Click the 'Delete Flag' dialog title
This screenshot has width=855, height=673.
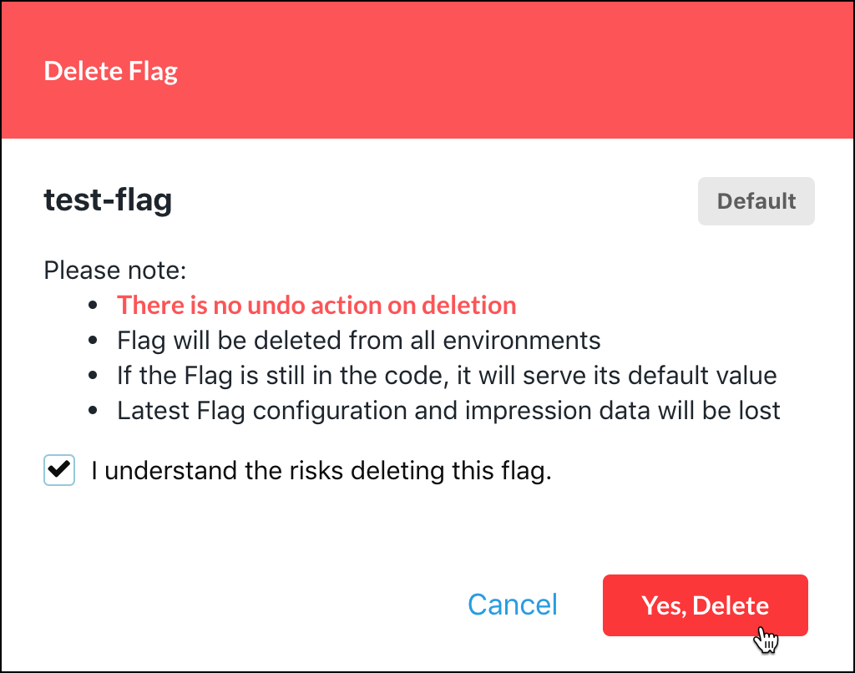(x=110, y=71)
